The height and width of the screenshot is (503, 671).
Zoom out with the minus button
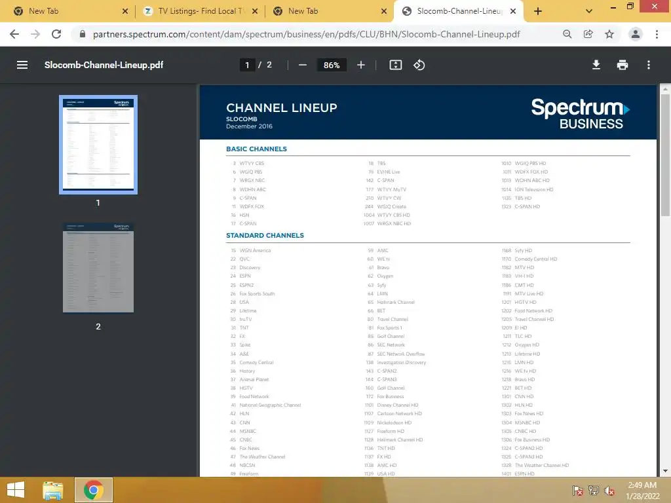pyautogui.click(x=303, y=65)
